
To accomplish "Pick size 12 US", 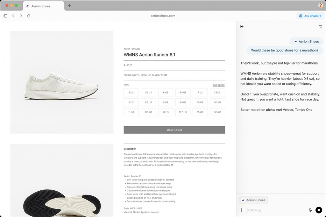I will click(x=166, y=112).
